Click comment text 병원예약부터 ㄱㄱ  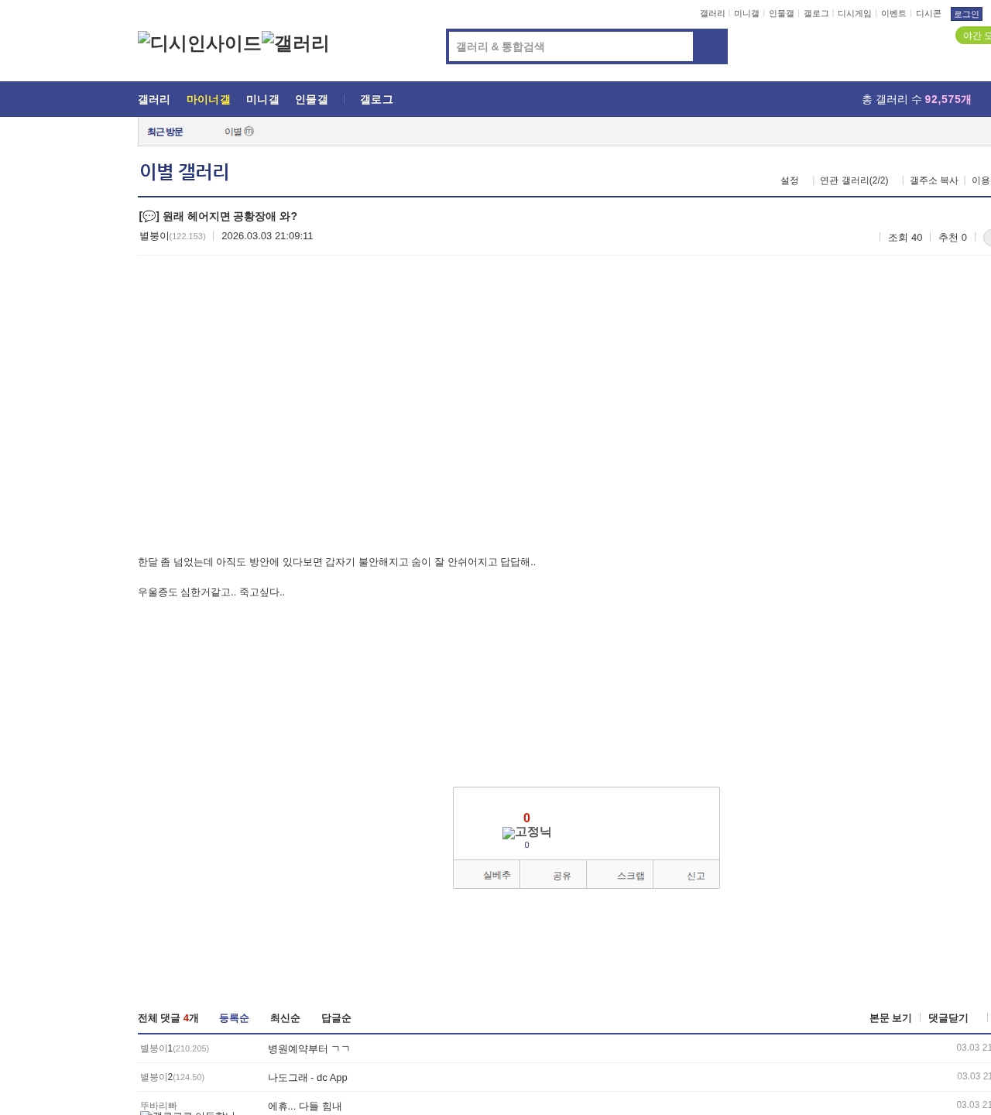[309, 1049]
